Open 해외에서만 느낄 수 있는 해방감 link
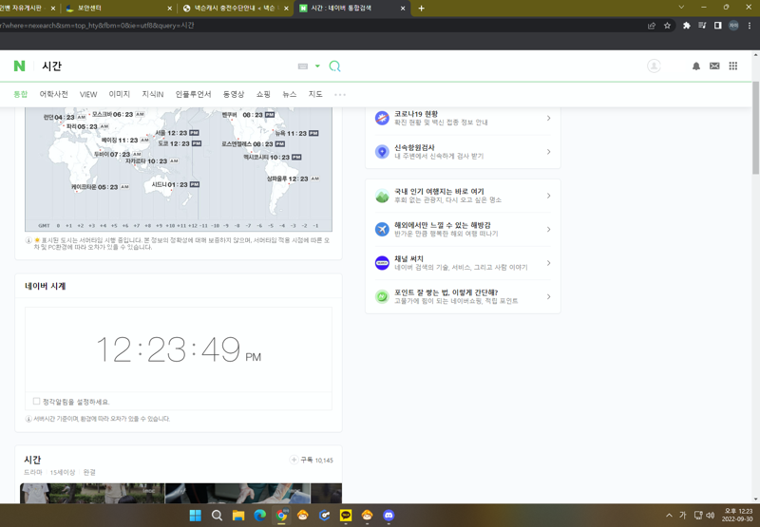This screenshot has height=527, width=760. (442, 225)
